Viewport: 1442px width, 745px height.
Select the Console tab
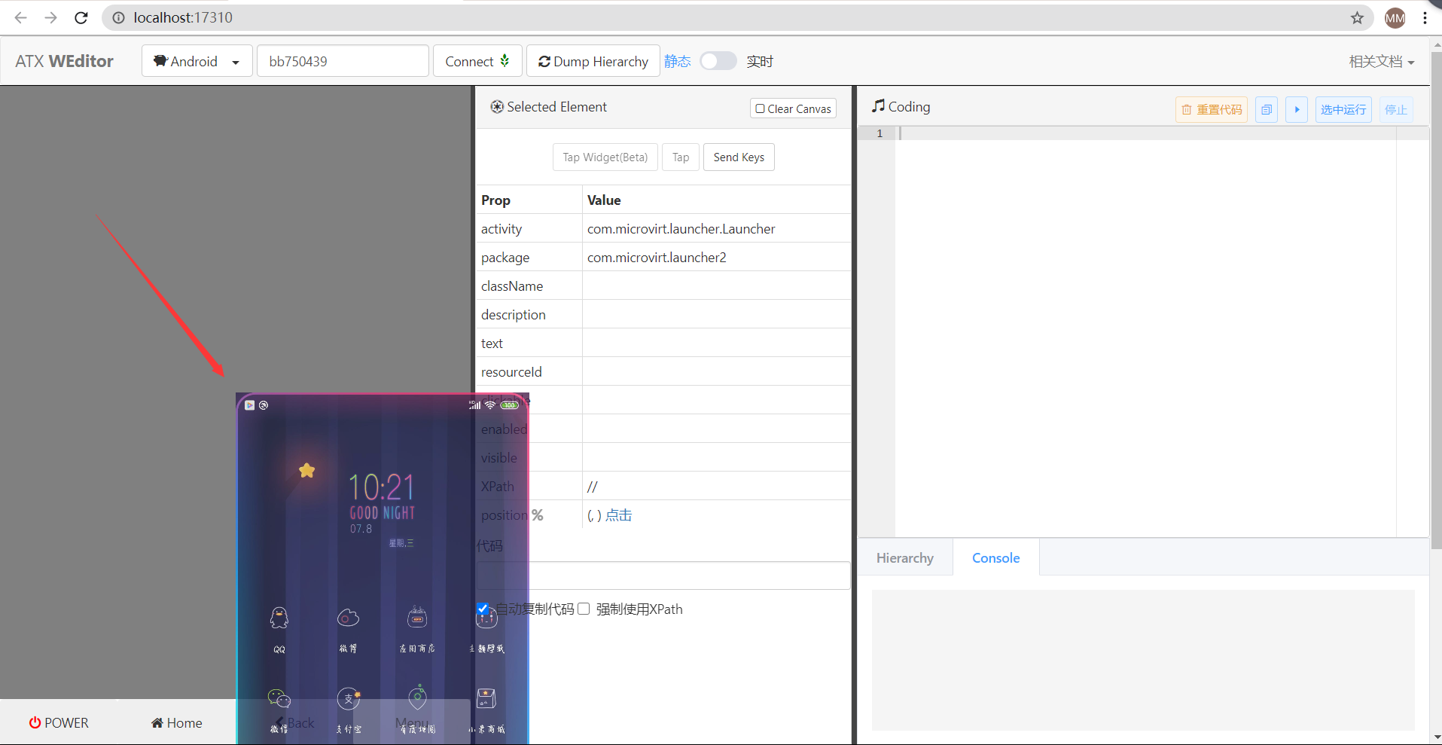(995, 557)
